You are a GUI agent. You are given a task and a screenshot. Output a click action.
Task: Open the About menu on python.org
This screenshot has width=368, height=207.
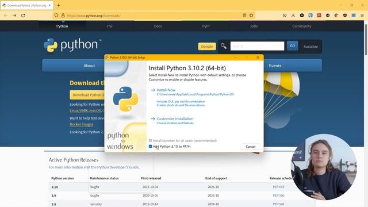click(x=89, y=66)
